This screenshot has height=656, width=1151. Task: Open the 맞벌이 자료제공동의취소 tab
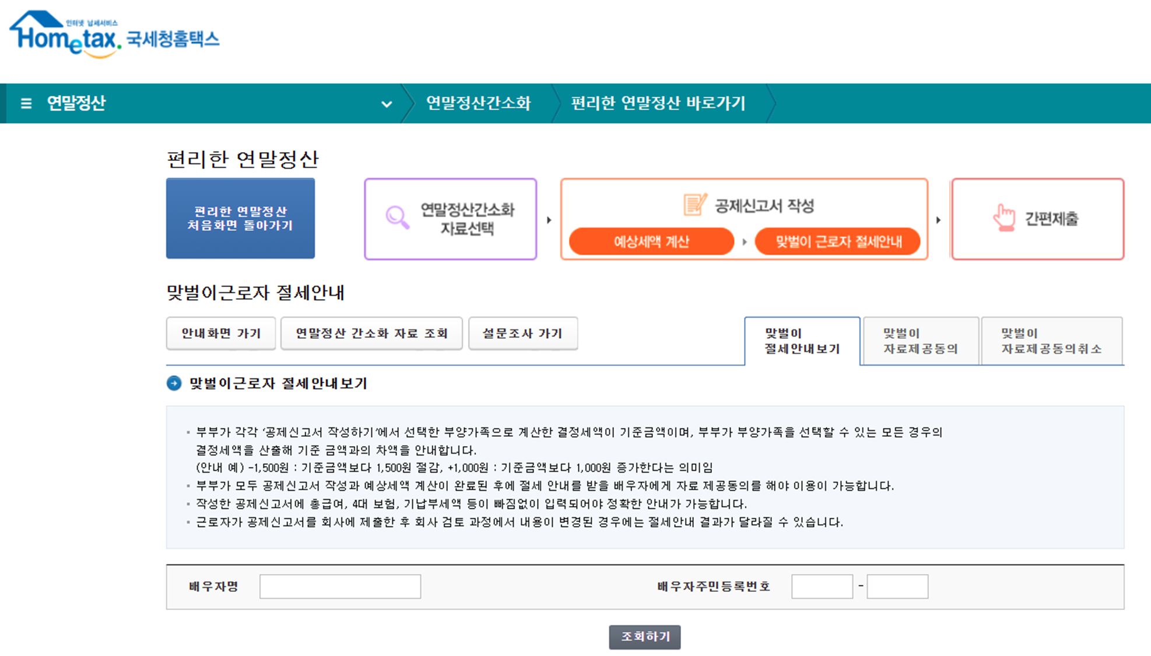(x=1052, y=341)
